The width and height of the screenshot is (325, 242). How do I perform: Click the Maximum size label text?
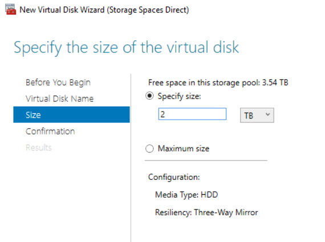click(184, 149)
